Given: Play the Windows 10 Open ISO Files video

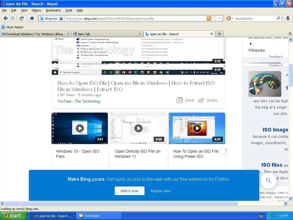Looking at the screenshot, I should 80,128.
